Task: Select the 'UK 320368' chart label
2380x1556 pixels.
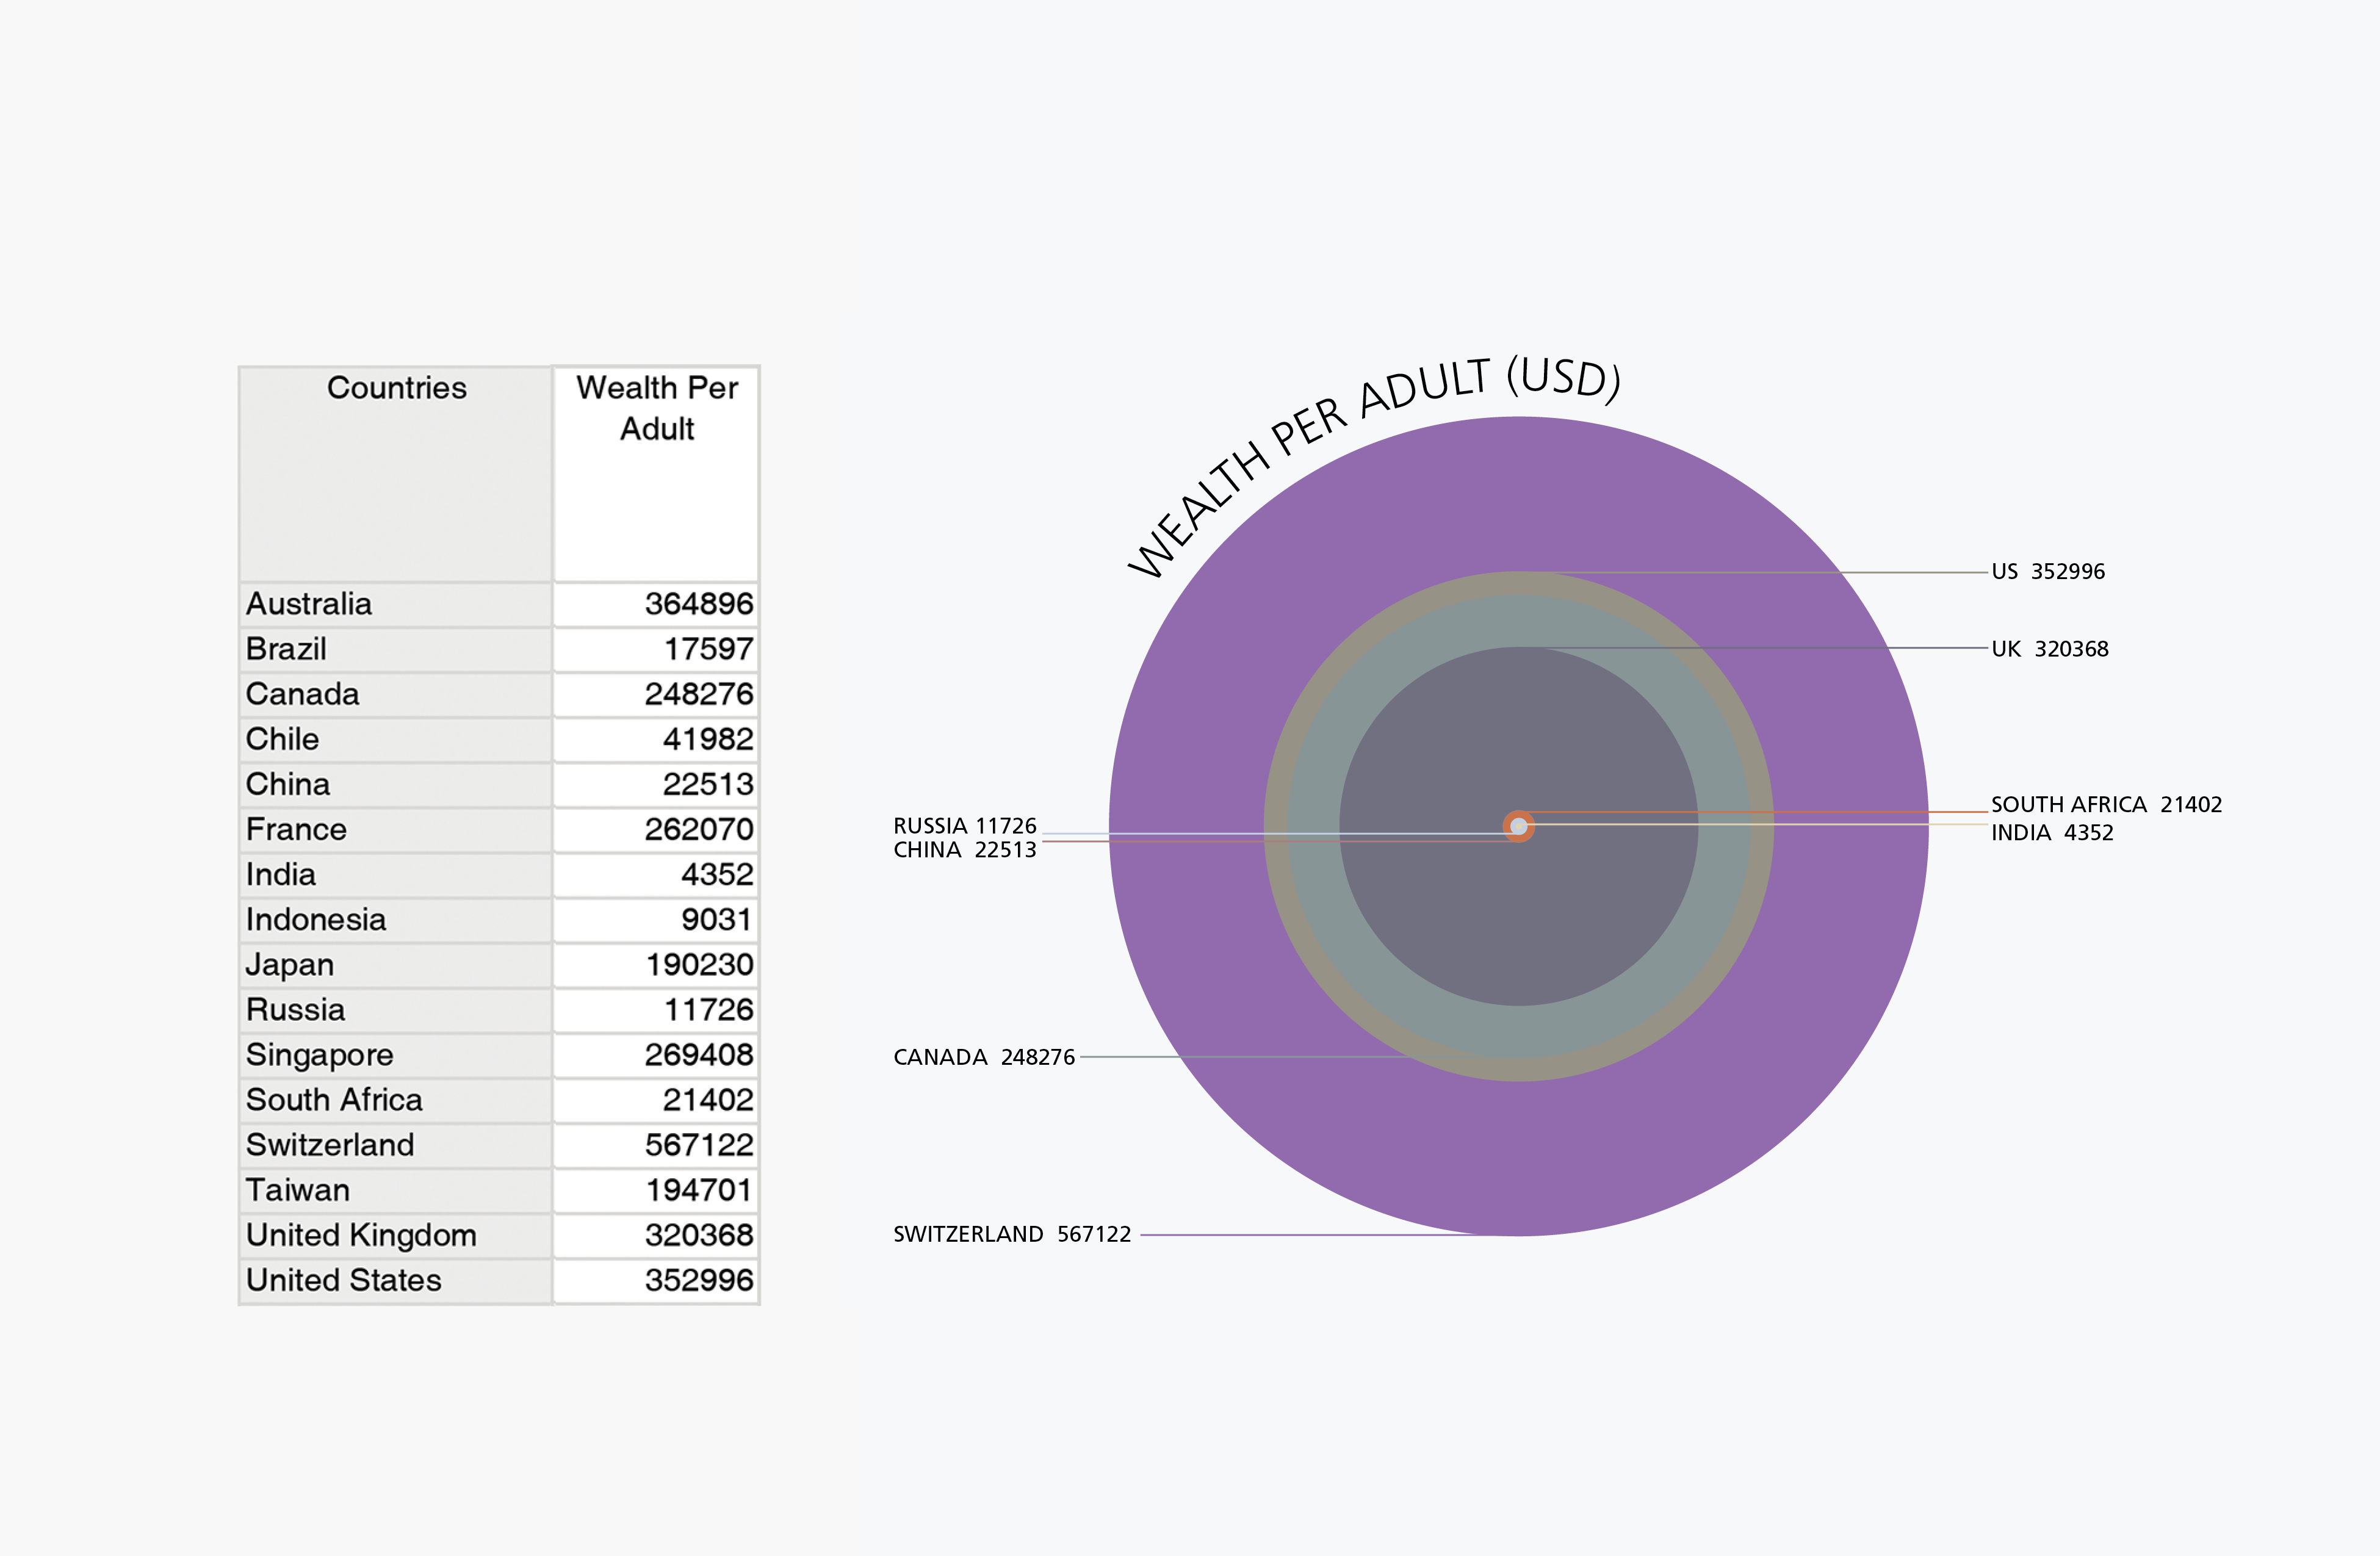Action: coord(2050,649)
